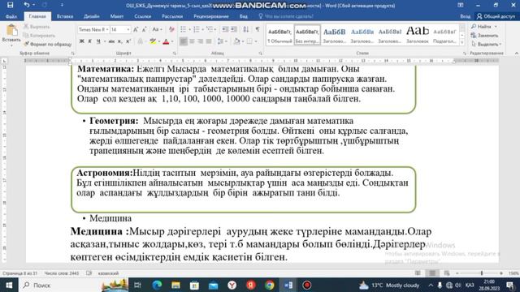Click the tab selector at ruler corner

point(4,61)
